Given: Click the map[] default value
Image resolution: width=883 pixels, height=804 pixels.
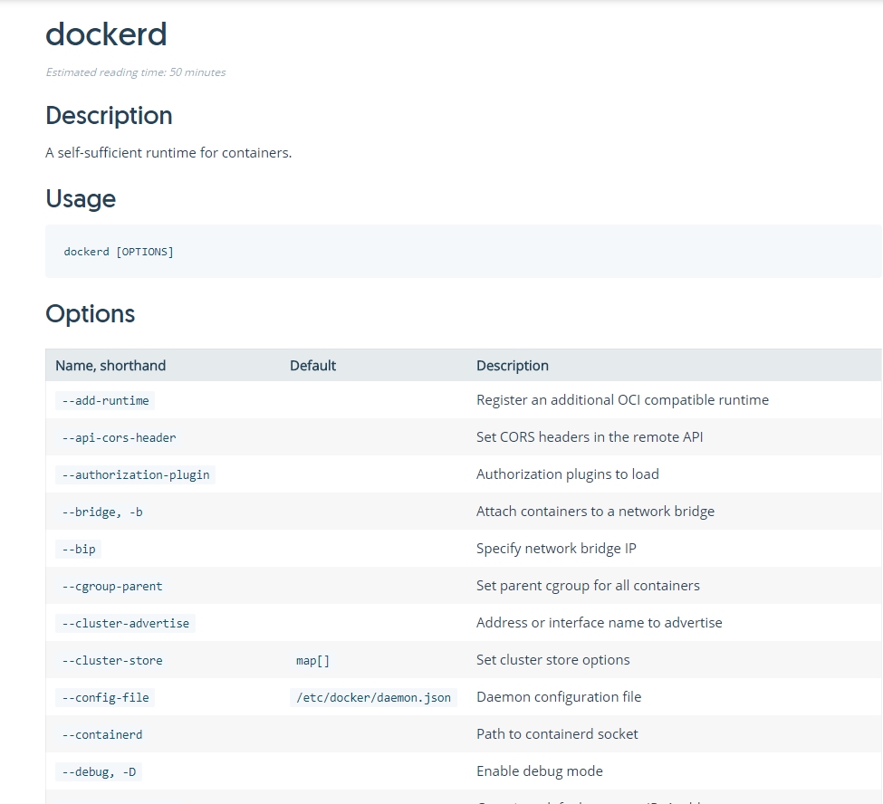Looking at the screenshot, I should pos(312,660).
